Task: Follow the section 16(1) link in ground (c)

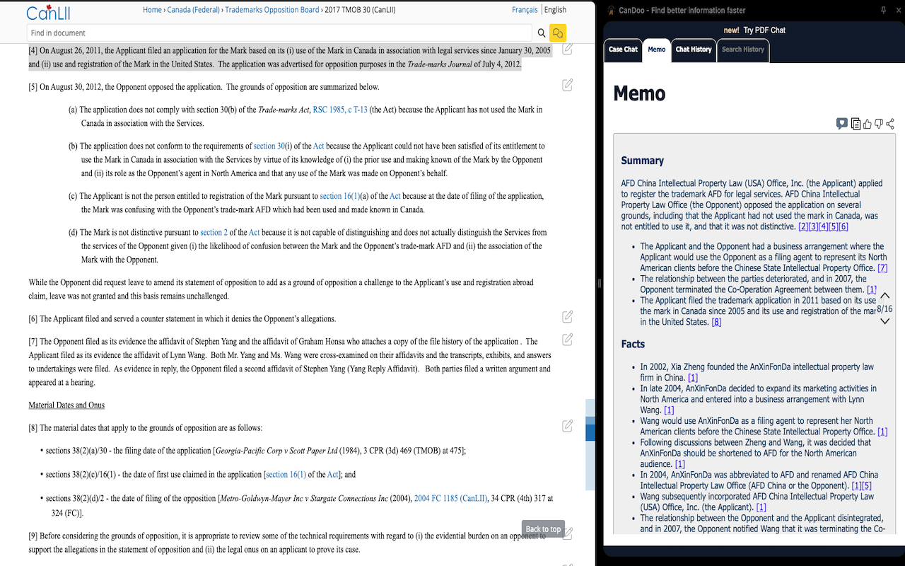Action: point(340,196)
